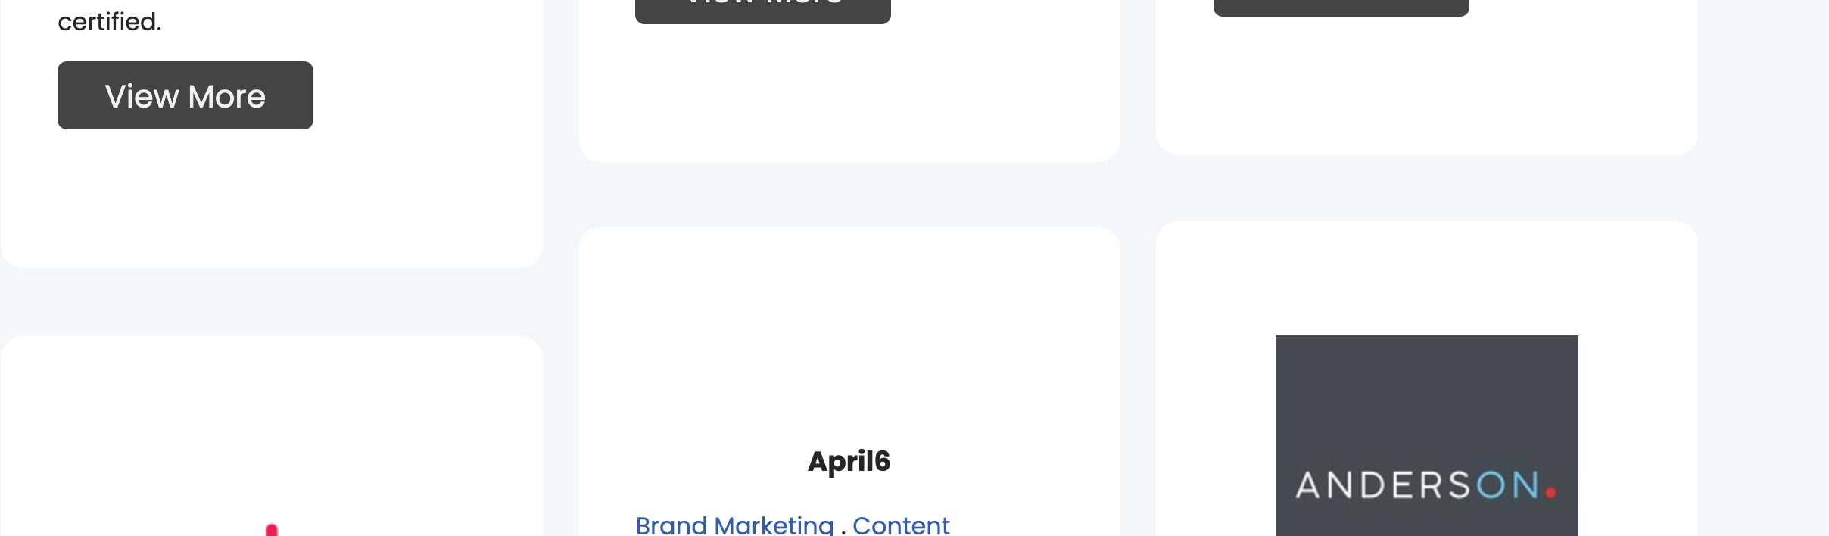This screenshot has height=536, width=1829.
Task: Select the April6 company heading
Action: [x=849, y=461]
